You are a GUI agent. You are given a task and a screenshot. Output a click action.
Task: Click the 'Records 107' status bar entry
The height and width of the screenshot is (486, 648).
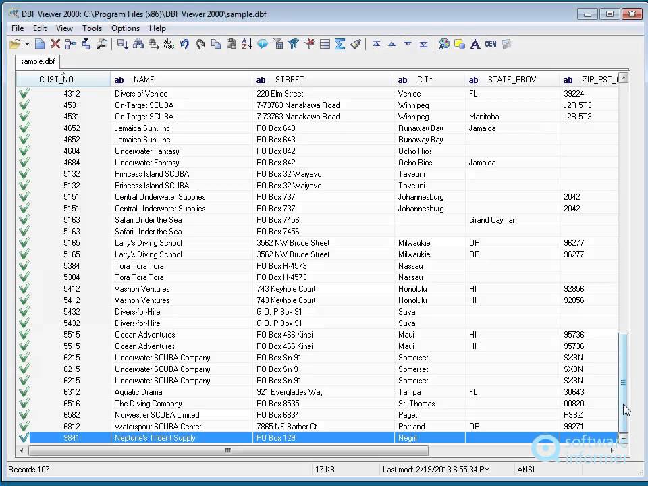[29, 470]
